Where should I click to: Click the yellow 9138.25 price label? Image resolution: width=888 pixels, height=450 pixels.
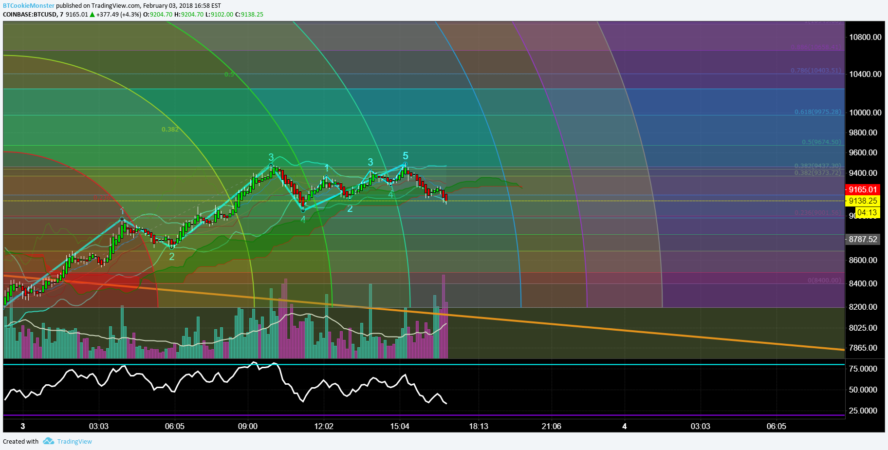coord(863,201)
